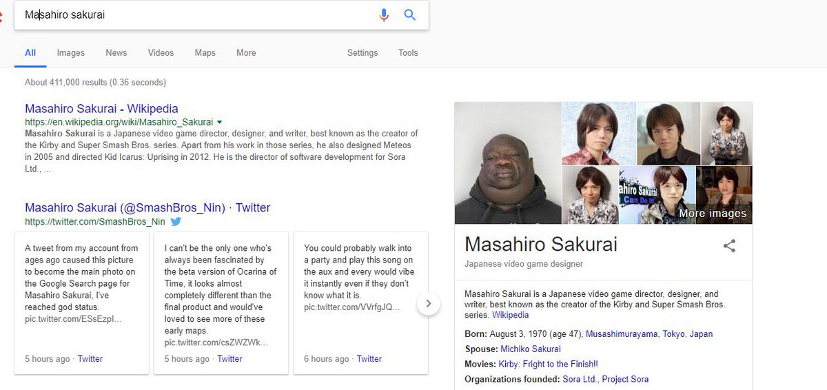Switch to the Videos tab
827x390 pixels.
[x=161, y=52]
